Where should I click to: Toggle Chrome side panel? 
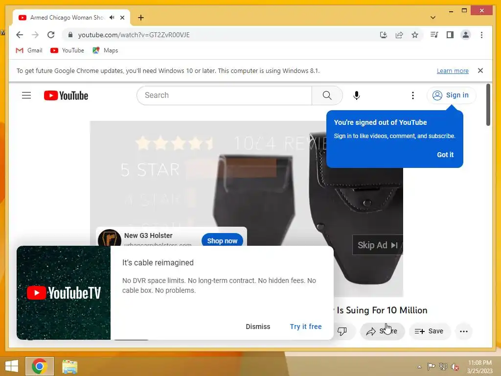point(450,35)
